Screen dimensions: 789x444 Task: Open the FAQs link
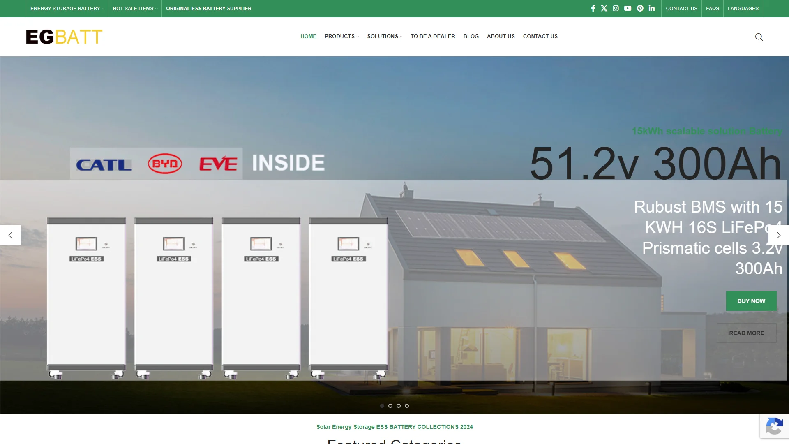[x=713, y=9]
